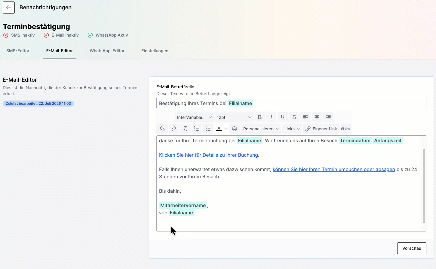Toggle bold formatting

coord(260,117)
